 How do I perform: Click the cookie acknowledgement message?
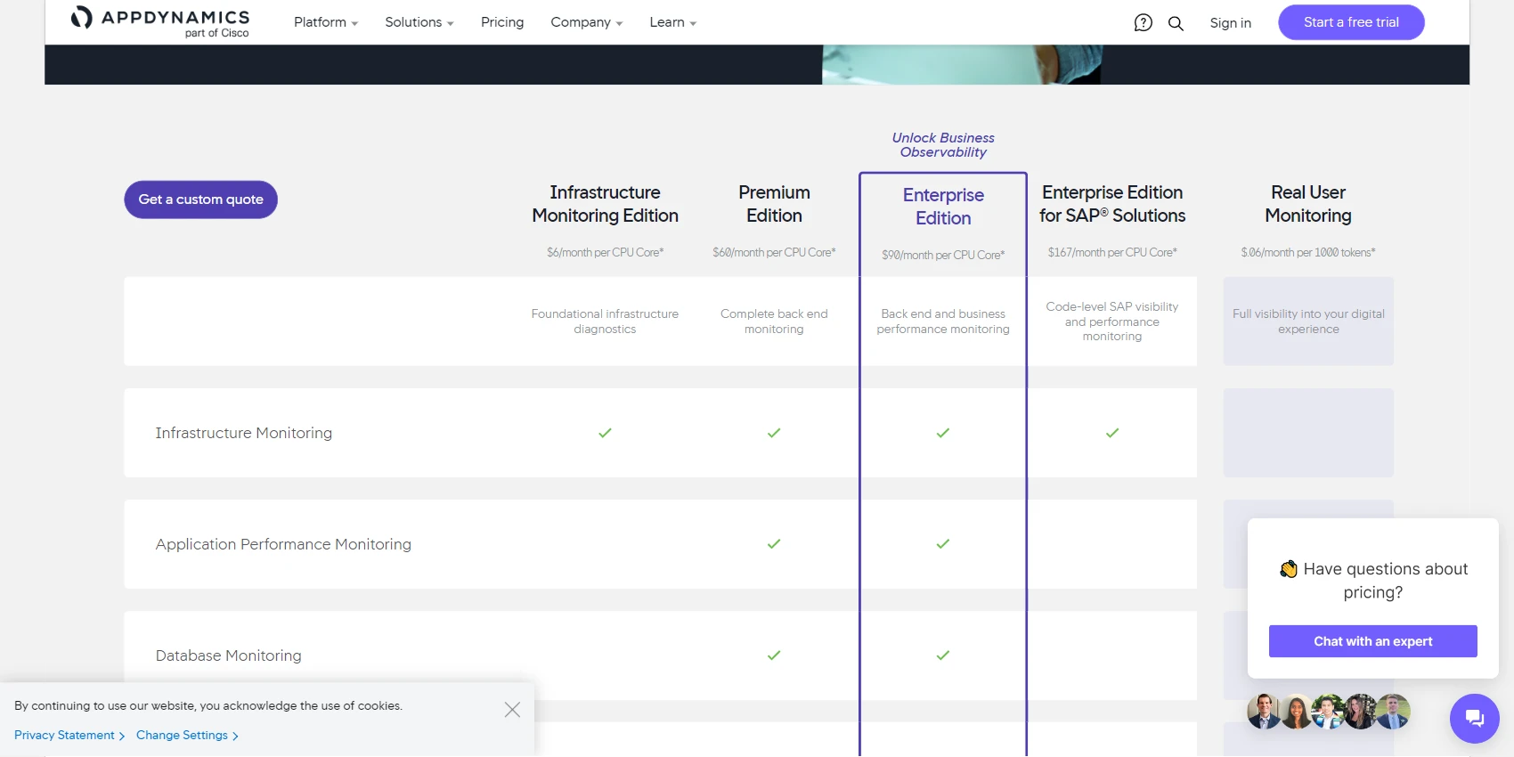(x=208, y=706)
